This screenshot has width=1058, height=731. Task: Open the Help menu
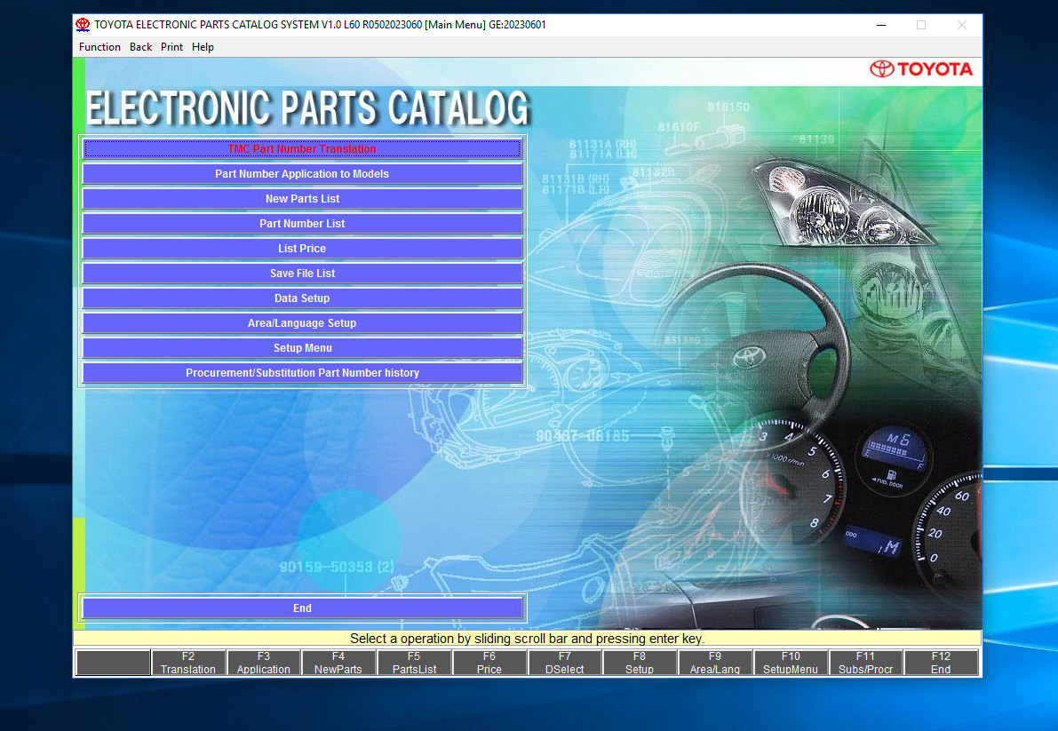pos(203,46)
